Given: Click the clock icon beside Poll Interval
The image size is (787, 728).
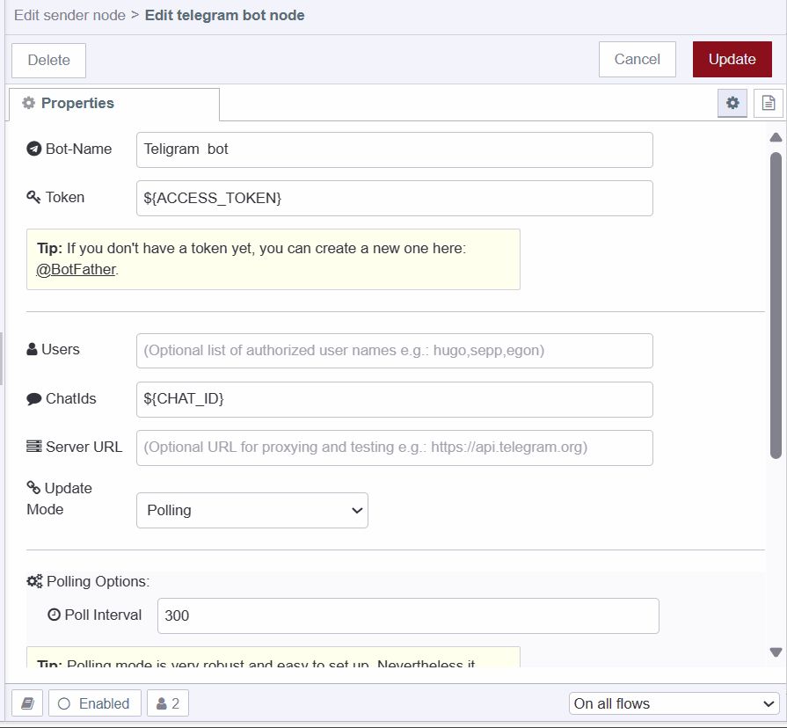Looking at the screenshot, I should point(55,615).
